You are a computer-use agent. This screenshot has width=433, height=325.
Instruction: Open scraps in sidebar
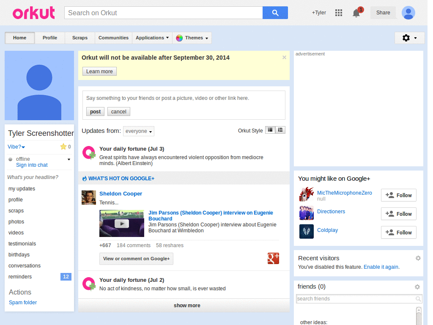point(16,211)
